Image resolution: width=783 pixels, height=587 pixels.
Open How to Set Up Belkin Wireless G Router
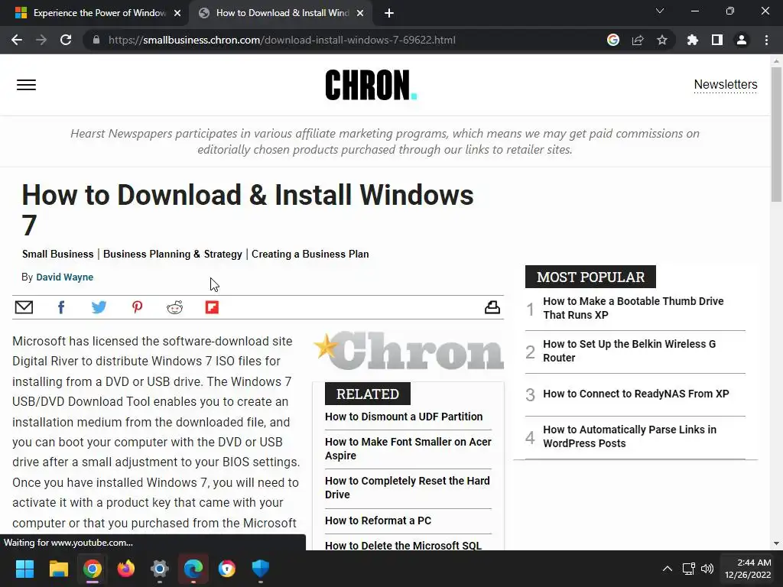(x=630, y=351)
